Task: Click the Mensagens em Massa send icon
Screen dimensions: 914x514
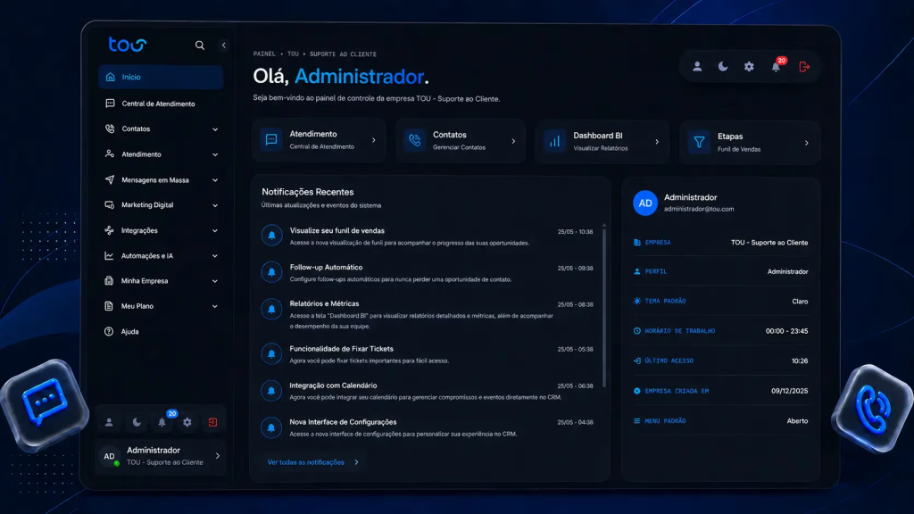Action: (109, 179)
